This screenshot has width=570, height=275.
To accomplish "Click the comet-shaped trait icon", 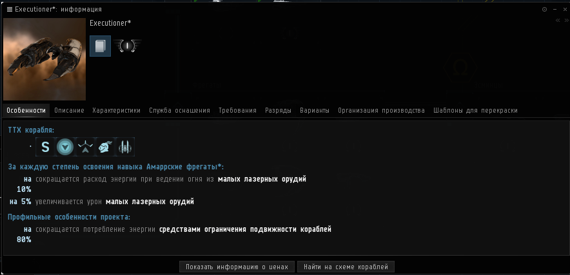I will [x=104, y=147].
